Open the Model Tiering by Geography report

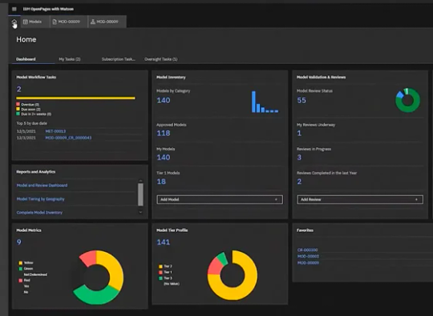41,199
